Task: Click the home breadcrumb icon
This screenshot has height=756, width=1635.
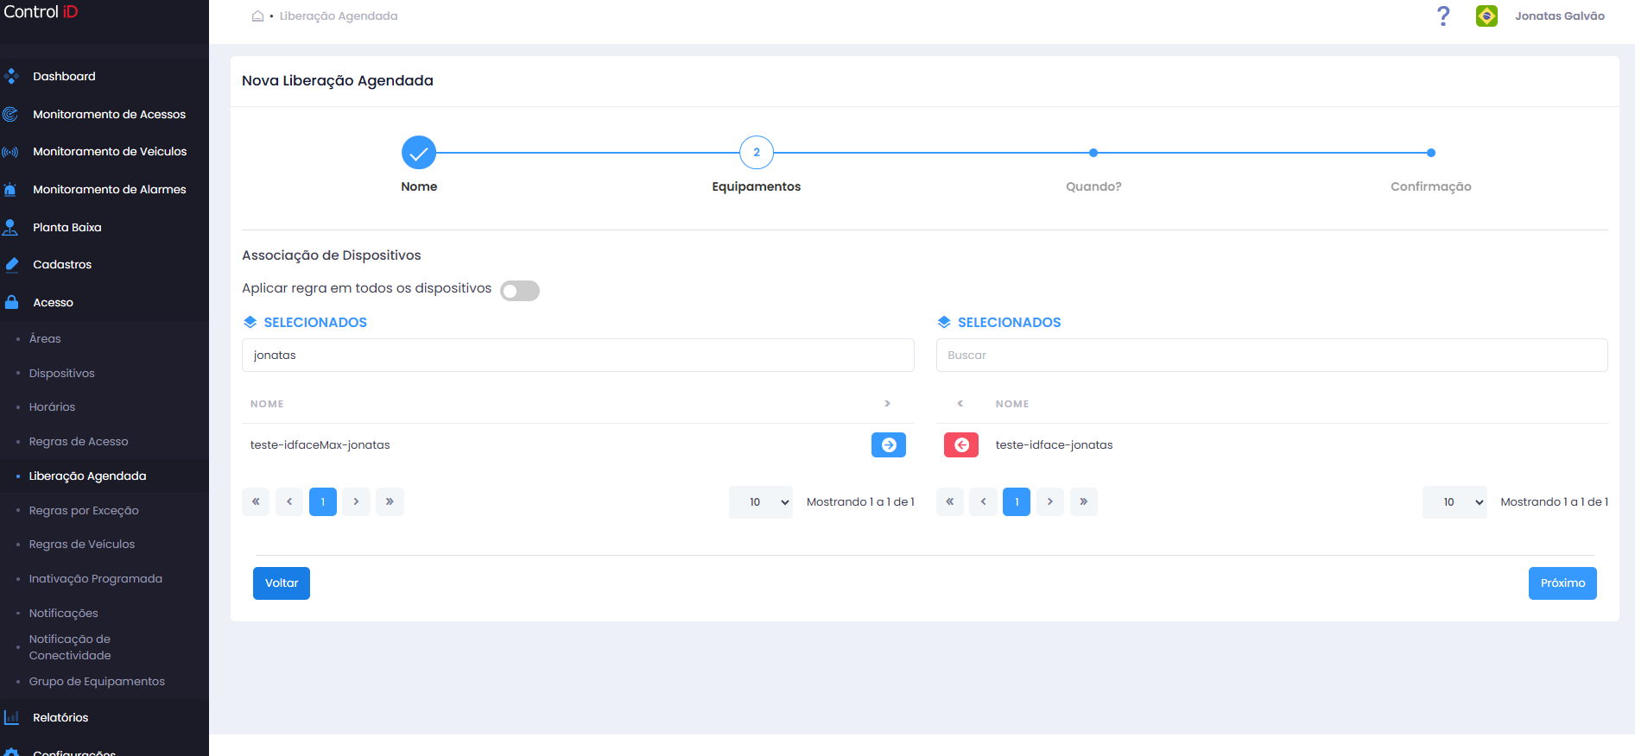Action: point(257,16)
